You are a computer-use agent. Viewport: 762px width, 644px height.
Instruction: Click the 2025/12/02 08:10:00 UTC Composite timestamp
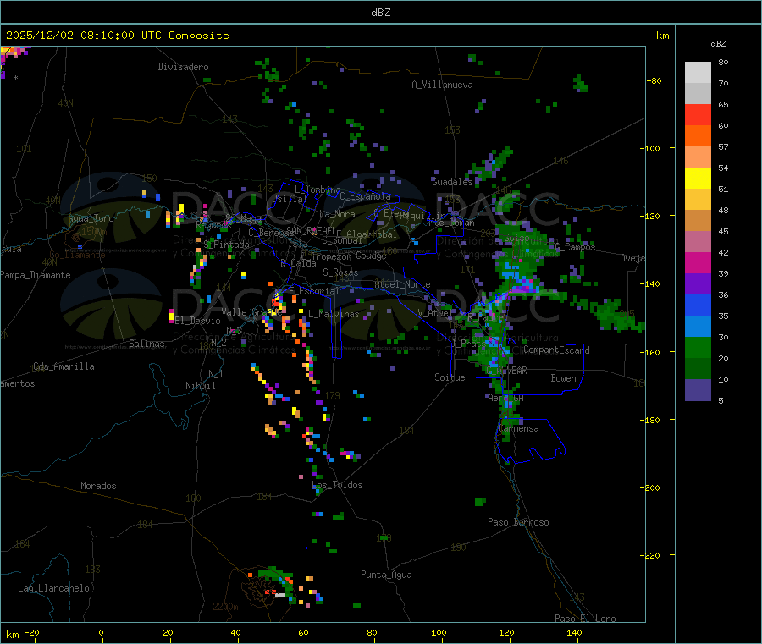coord(118,36)
